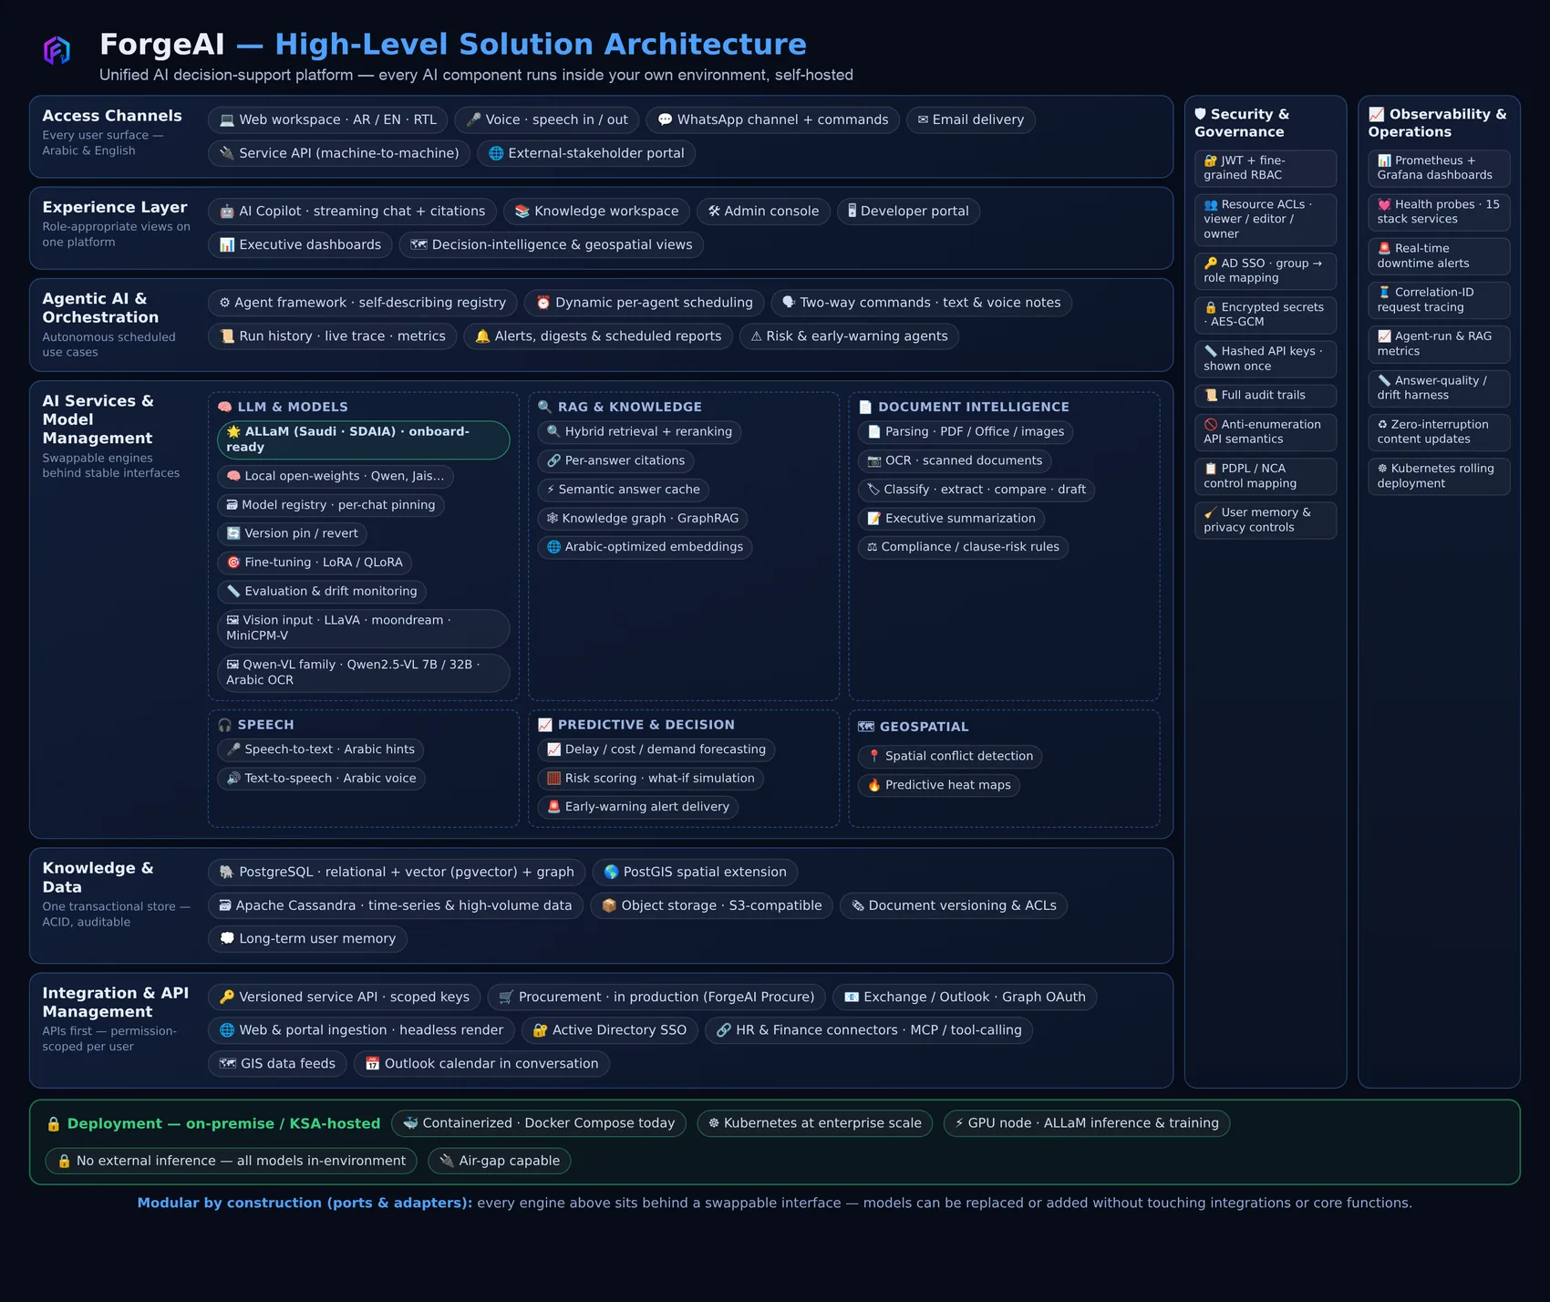Click the chart icon beside Observability & Operations heading
Image resolution: width=1550 pixels, height=1302 pixels.
1377,114
